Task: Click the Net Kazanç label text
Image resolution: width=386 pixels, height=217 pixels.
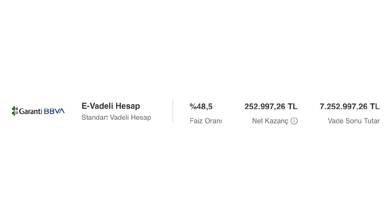Action: [x=270, y=121]
